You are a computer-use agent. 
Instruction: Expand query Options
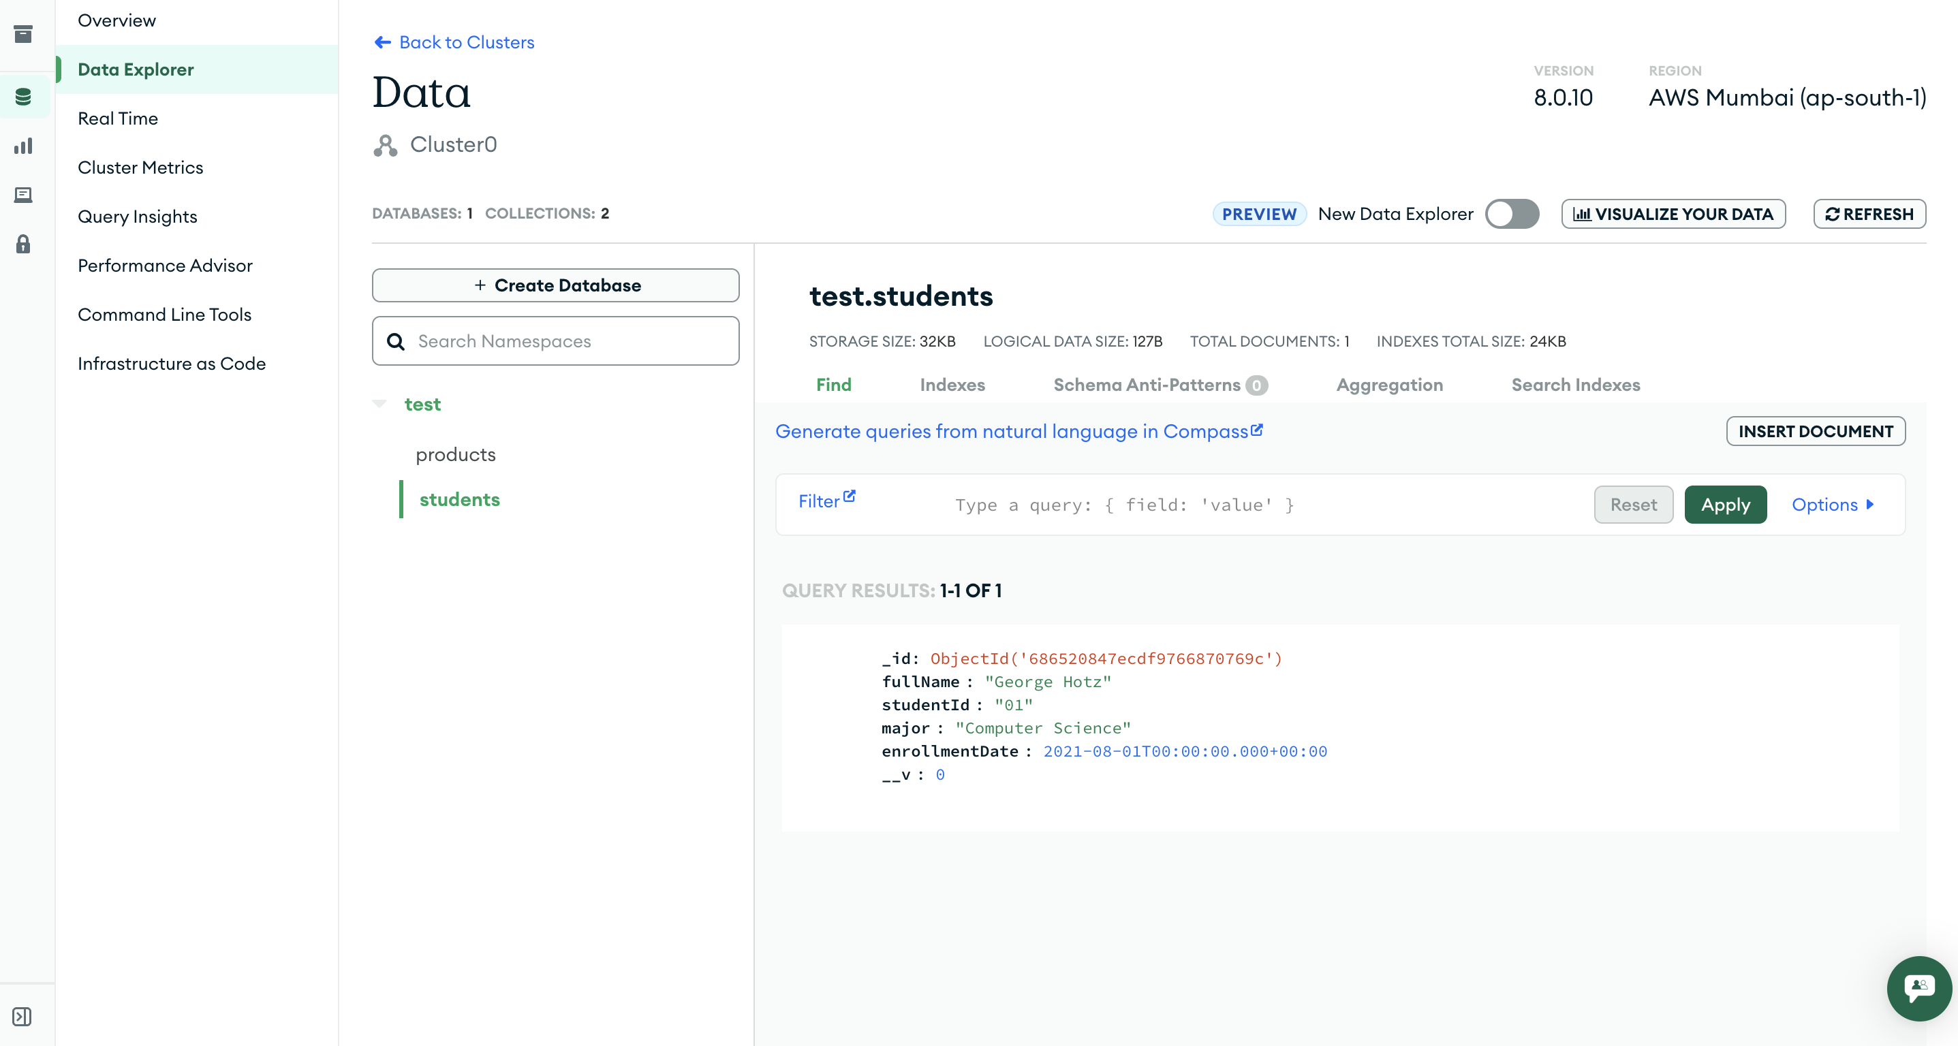click(x=1833, y=505)
